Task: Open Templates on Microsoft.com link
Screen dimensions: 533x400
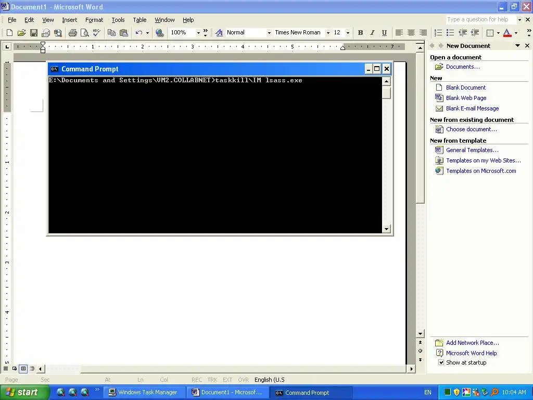Action: (x=481, y=171)
